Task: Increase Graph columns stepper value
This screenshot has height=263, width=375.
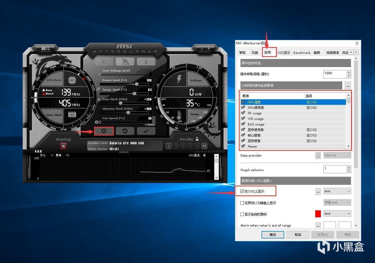Action: click(x=349, y=167)
